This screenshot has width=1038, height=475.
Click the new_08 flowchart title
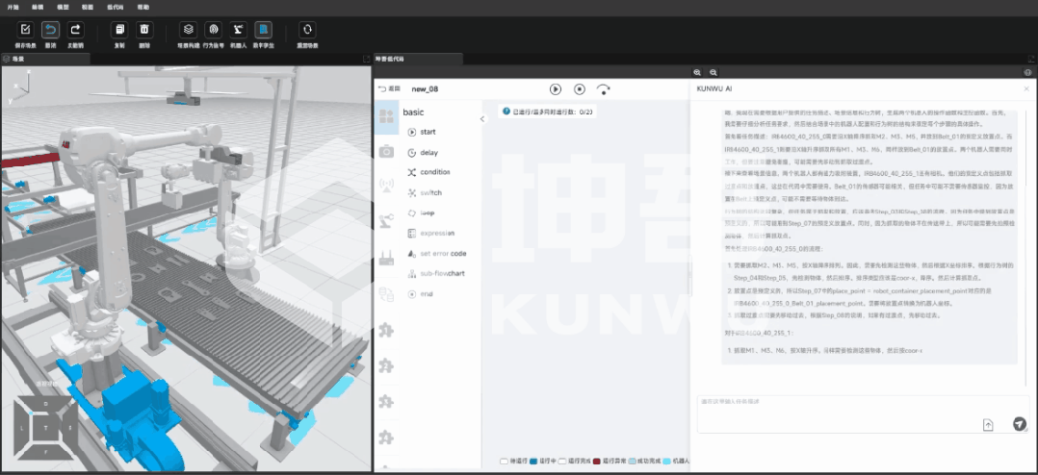tap(425, 88)
